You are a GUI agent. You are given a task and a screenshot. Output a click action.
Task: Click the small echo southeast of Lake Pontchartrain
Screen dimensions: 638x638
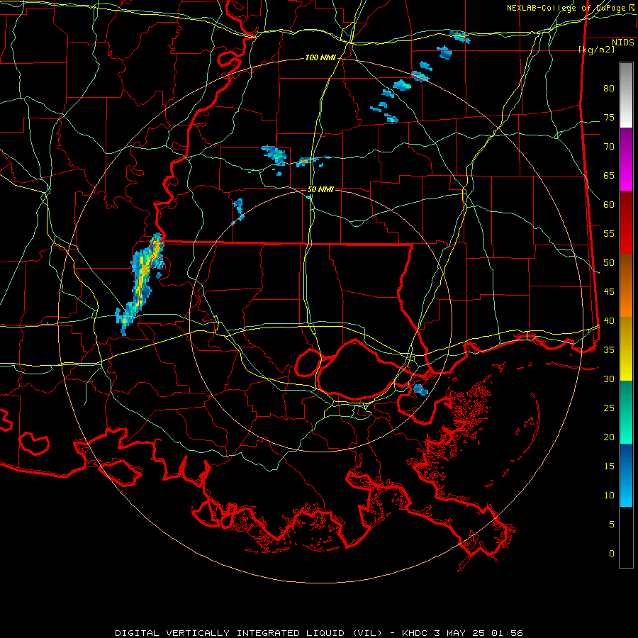(420, 390)
